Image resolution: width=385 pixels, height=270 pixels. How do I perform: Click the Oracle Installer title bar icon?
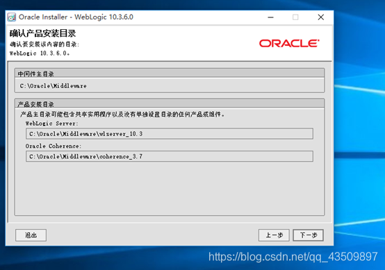tap(12, 17)
